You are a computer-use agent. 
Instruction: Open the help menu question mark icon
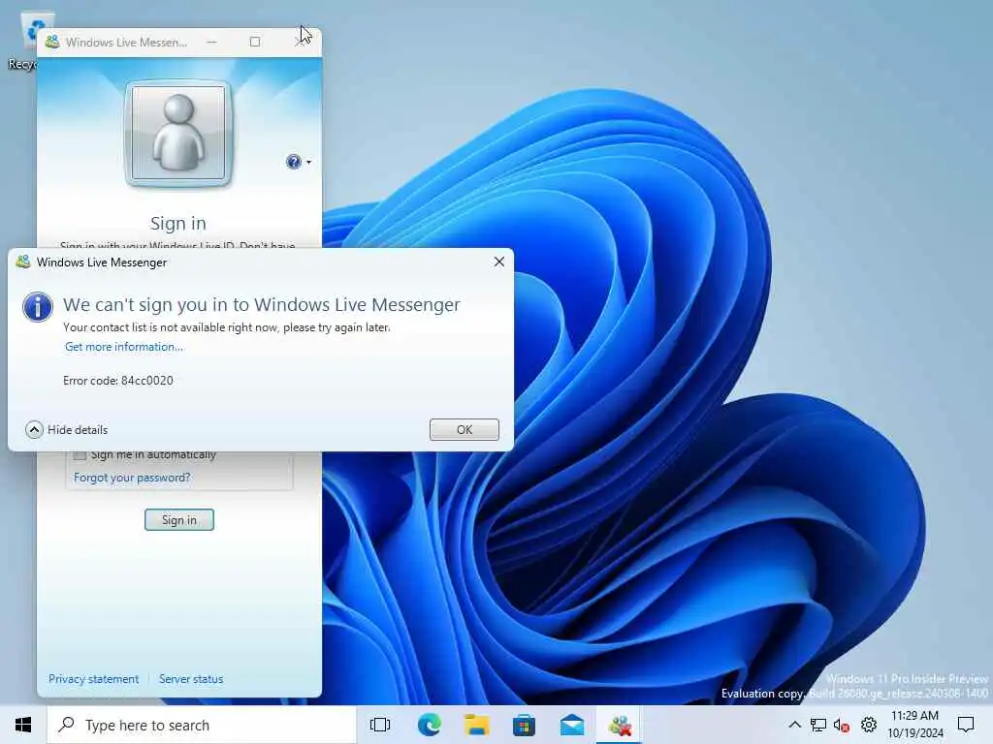tap(293, 162)
